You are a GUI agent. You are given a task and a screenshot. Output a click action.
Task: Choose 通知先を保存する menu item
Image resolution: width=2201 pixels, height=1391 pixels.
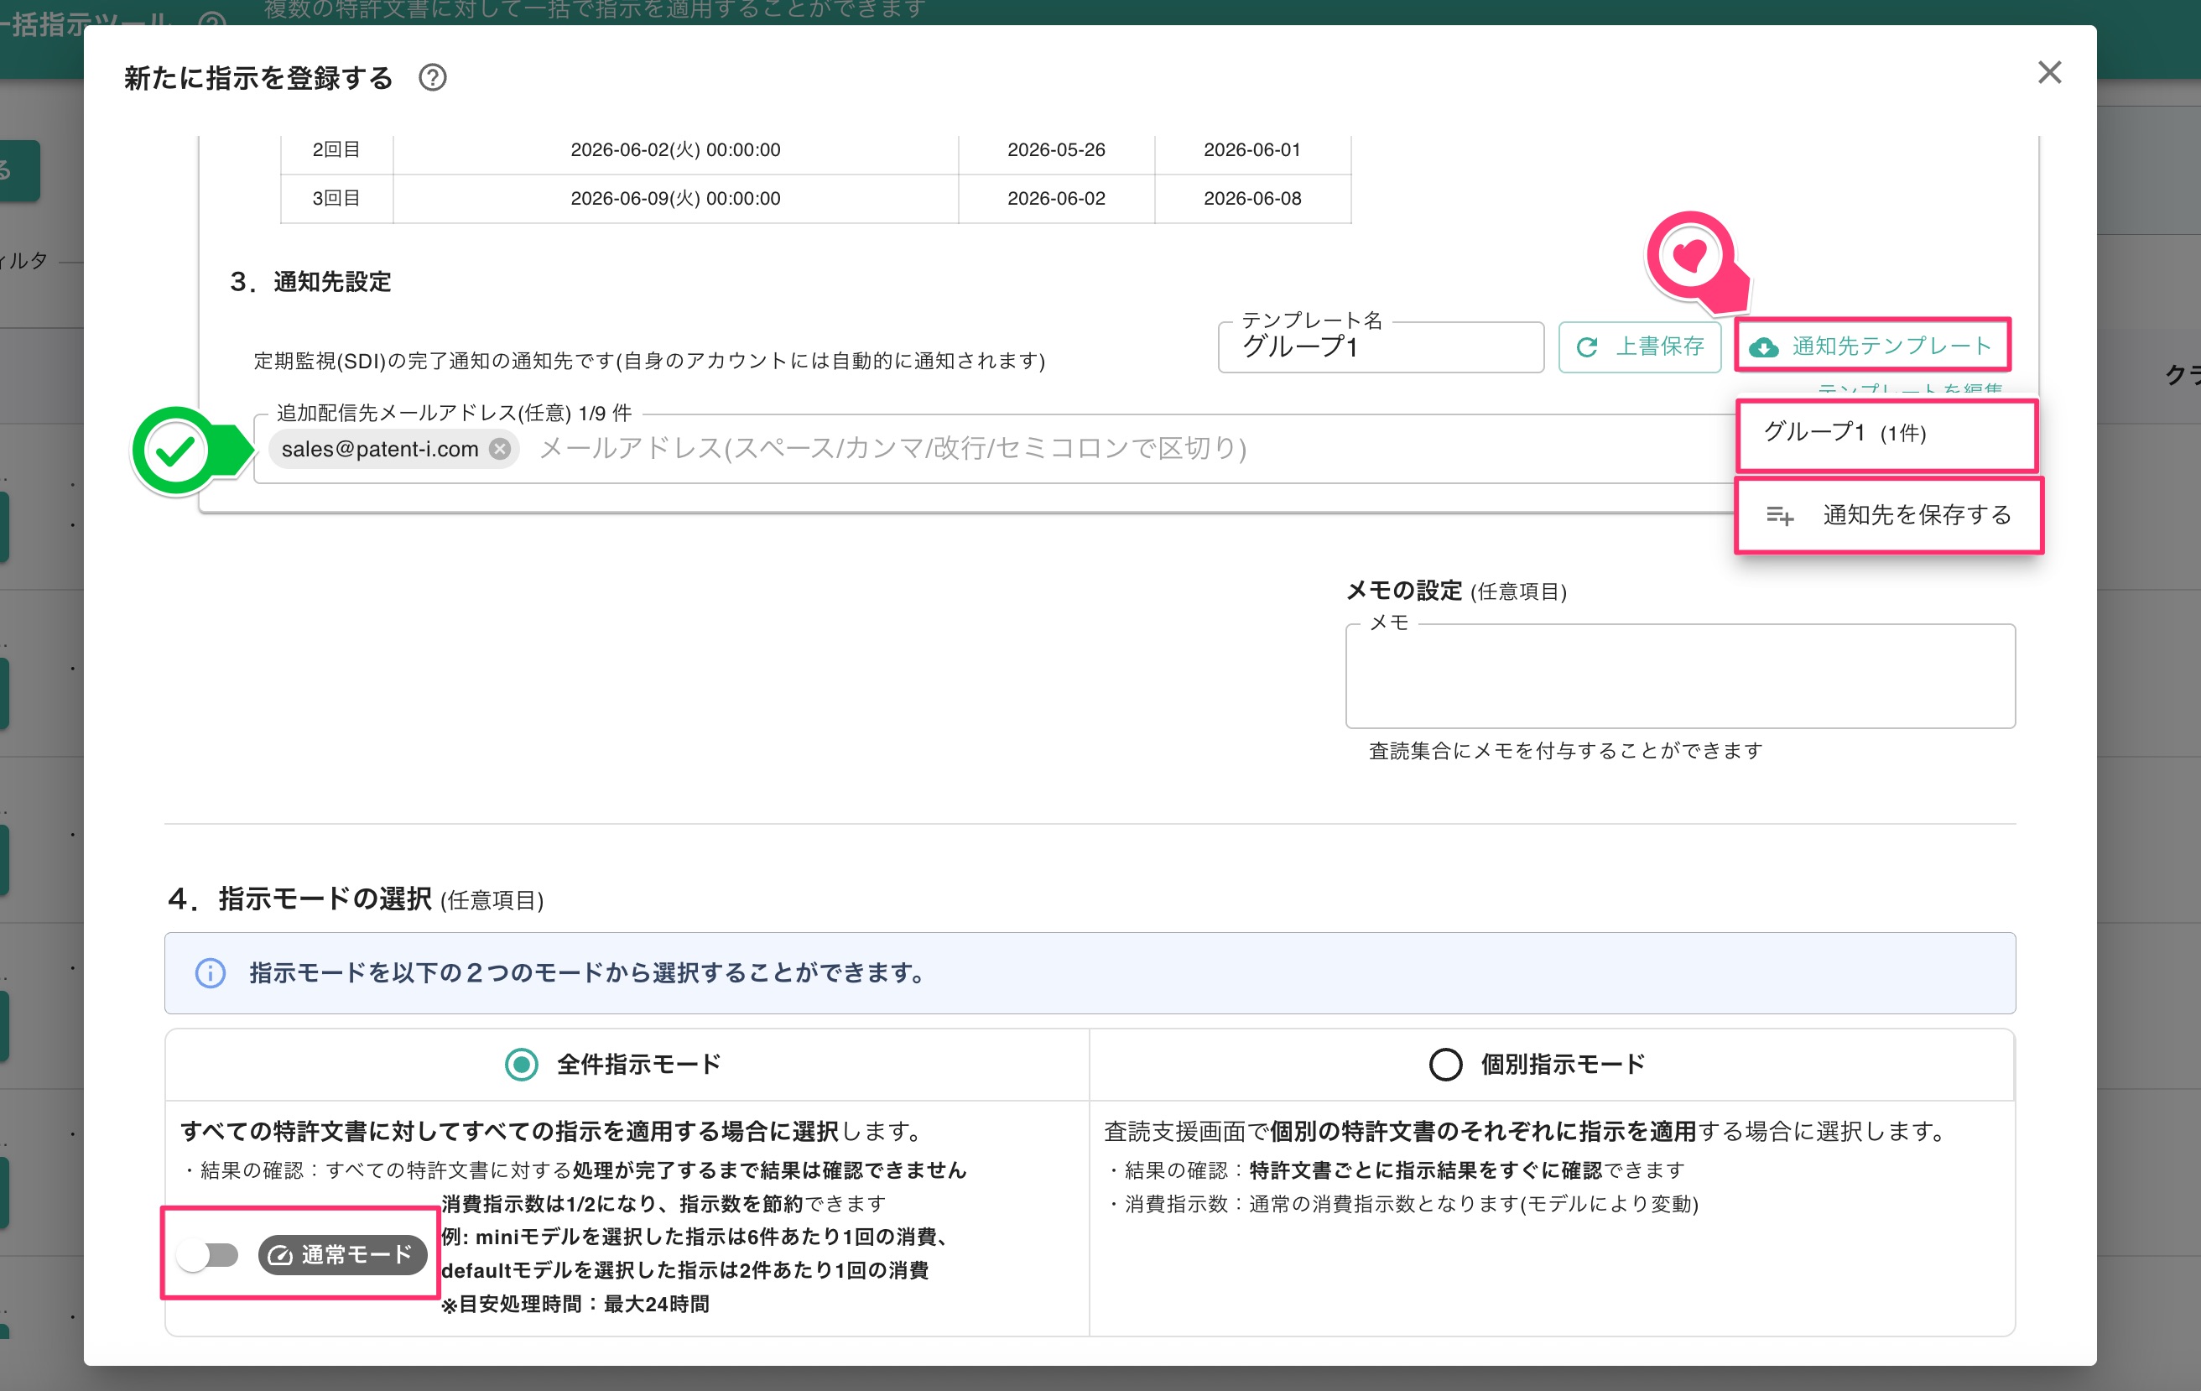point(1888,514)
